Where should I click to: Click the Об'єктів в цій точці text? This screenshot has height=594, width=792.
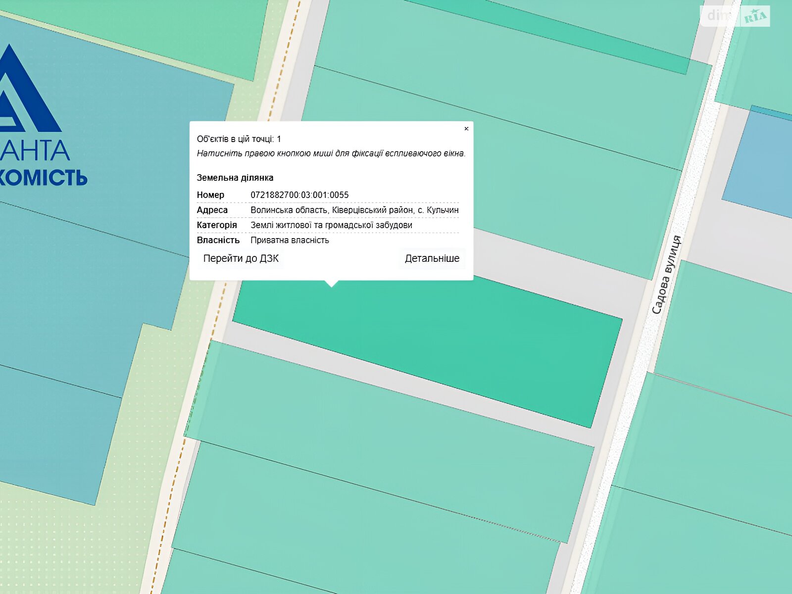tap(239, 139)
